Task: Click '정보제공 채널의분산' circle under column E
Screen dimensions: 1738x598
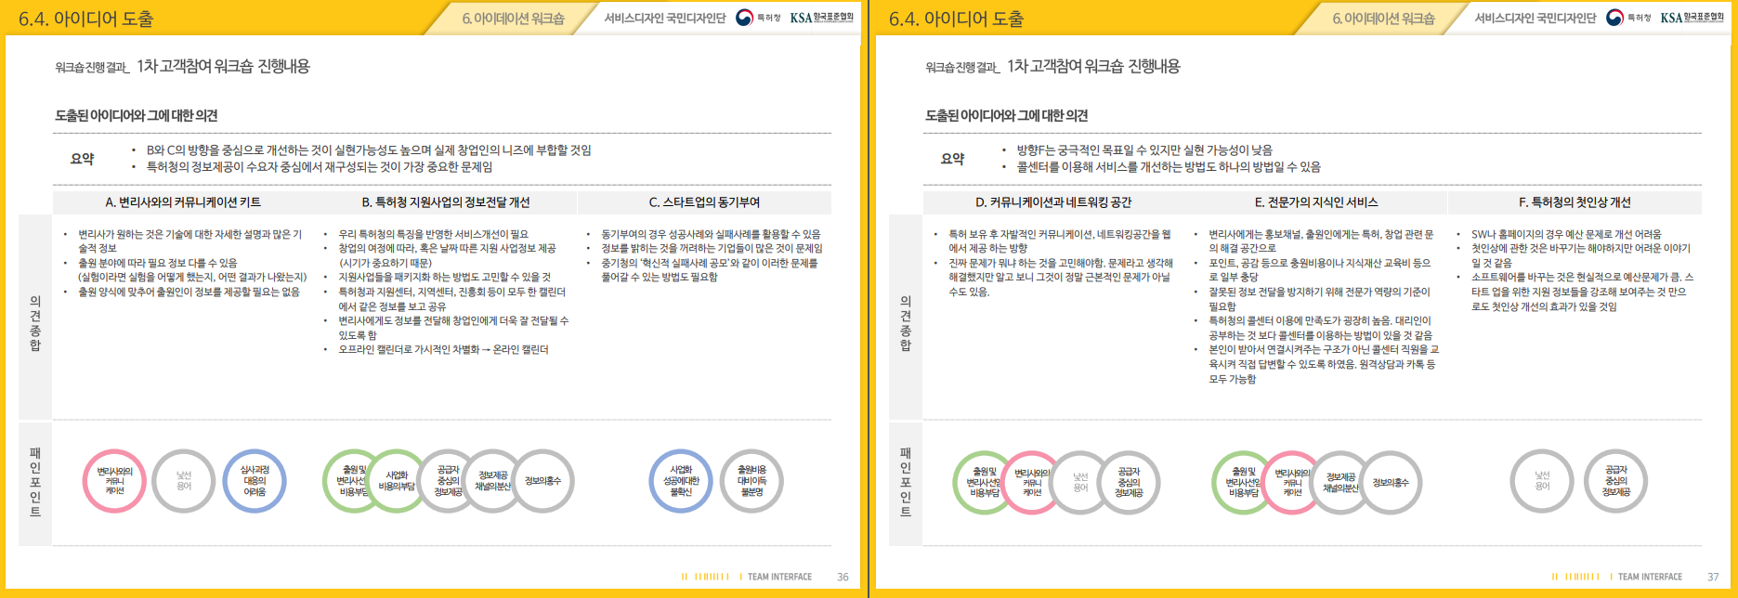Action: click(x=1340, y=482)
